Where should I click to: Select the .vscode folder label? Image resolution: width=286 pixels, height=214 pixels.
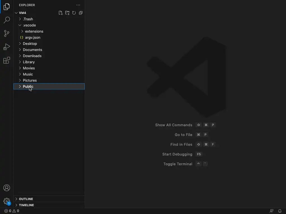pyautogui.click(x=29, y=25)
